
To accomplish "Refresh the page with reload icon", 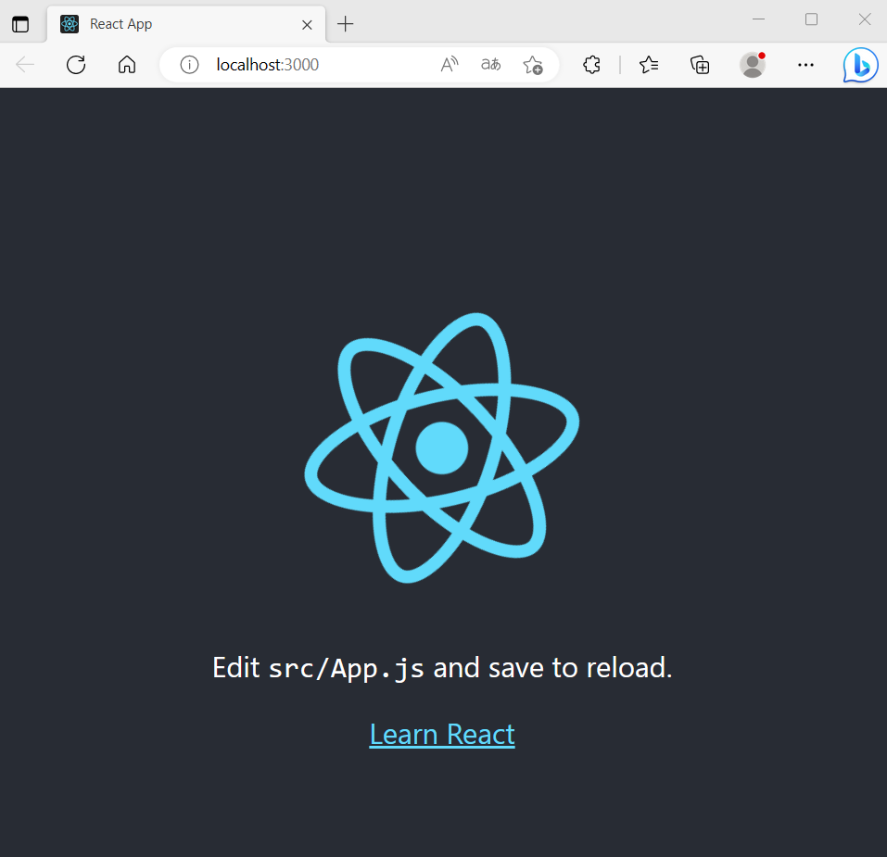I will point(76,65).
